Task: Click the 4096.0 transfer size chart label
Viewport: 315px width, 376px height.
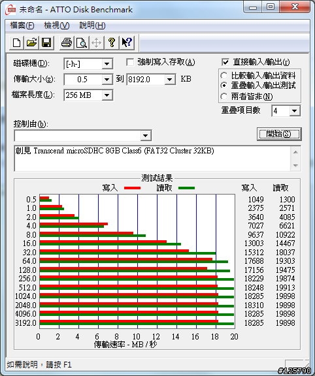Action: coord(25,314)
